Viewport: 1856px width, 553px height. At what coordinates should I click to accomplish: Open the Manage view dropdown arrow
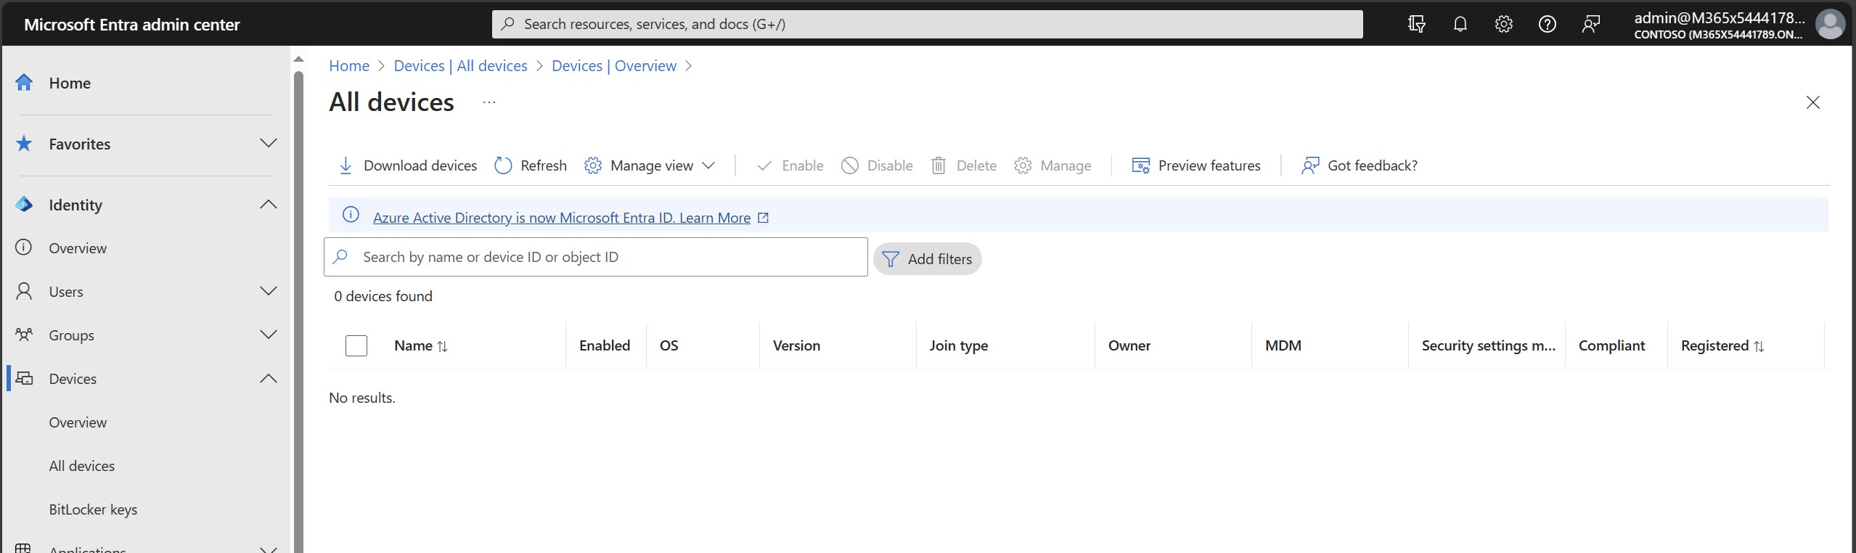pyautogui.click(x=708, y=165)
